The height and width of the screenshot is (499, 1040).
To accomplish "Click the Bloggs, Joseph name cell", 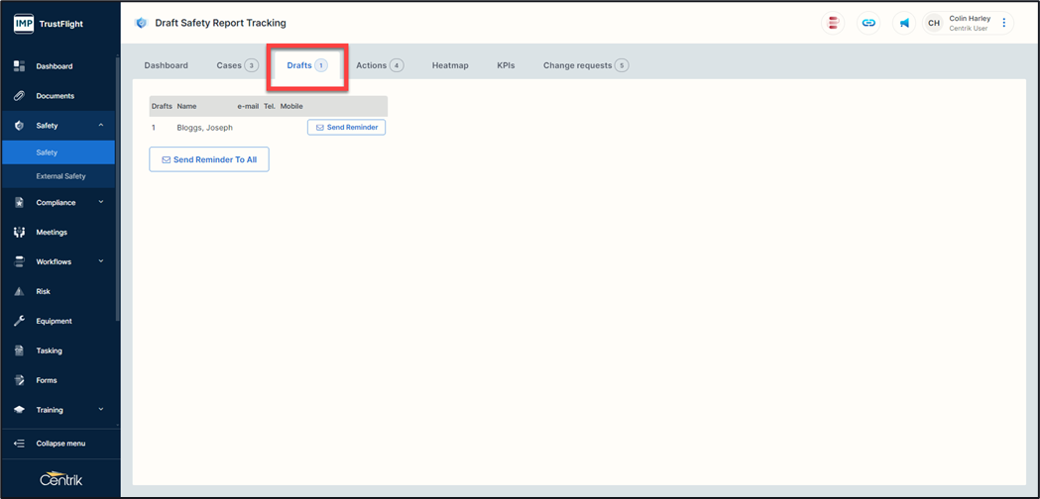I will coord(205,128).
